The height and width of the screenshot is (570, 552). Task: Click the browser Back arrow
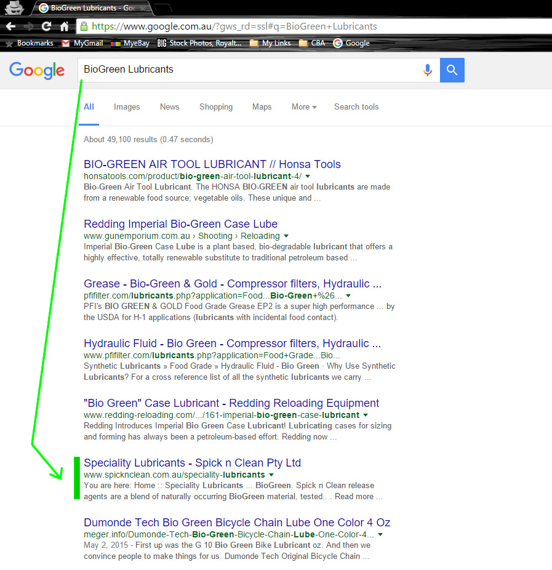pyautogui.click(x=10, y=26)
